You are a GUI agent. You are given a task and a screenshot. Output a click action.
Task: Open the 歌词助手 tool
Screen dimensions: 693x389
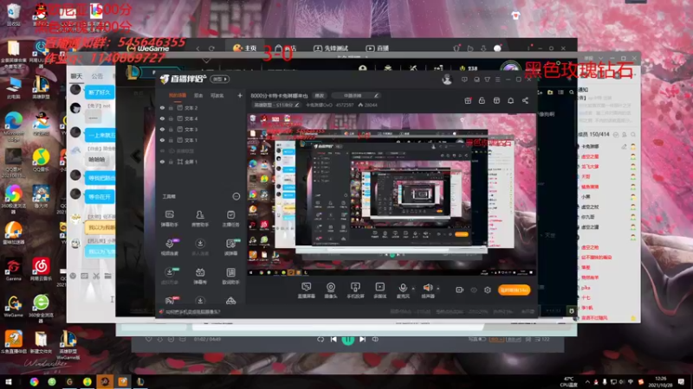pyautogui.click(x=230, y=276)
